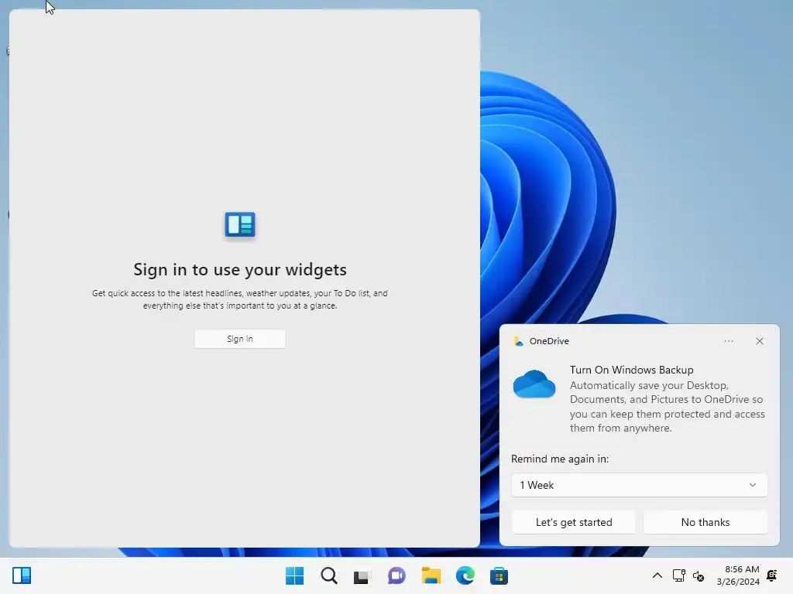Click the muted volume tray icon
This screenshot has width=793, height=594.
point(699,575)
